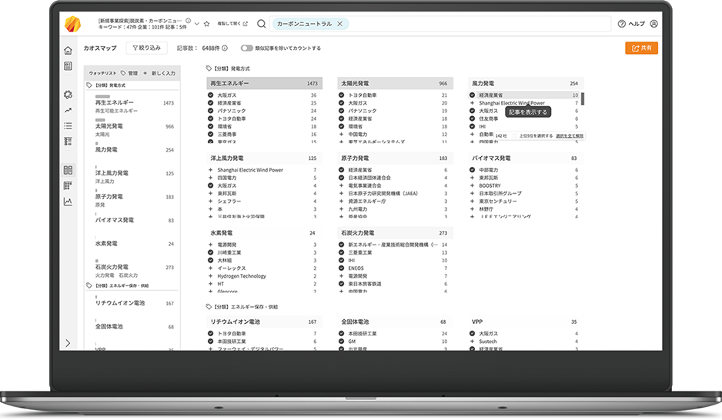Check the 上位5位を選択する checkbox
The image size is (722, 420).
[515, 135]
